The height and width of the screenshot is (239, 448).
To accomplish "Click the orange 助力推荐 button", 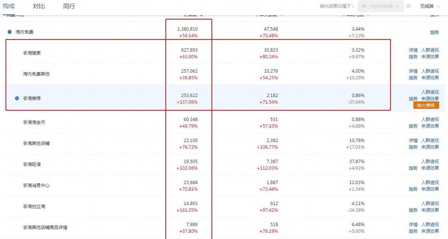I will (426, 105).
